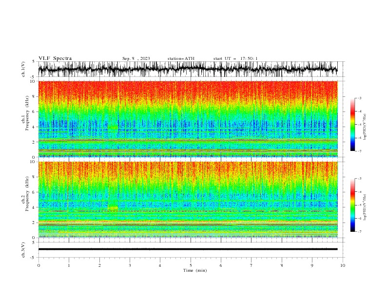Click the "station=ATH" header label

click(181, 58)
